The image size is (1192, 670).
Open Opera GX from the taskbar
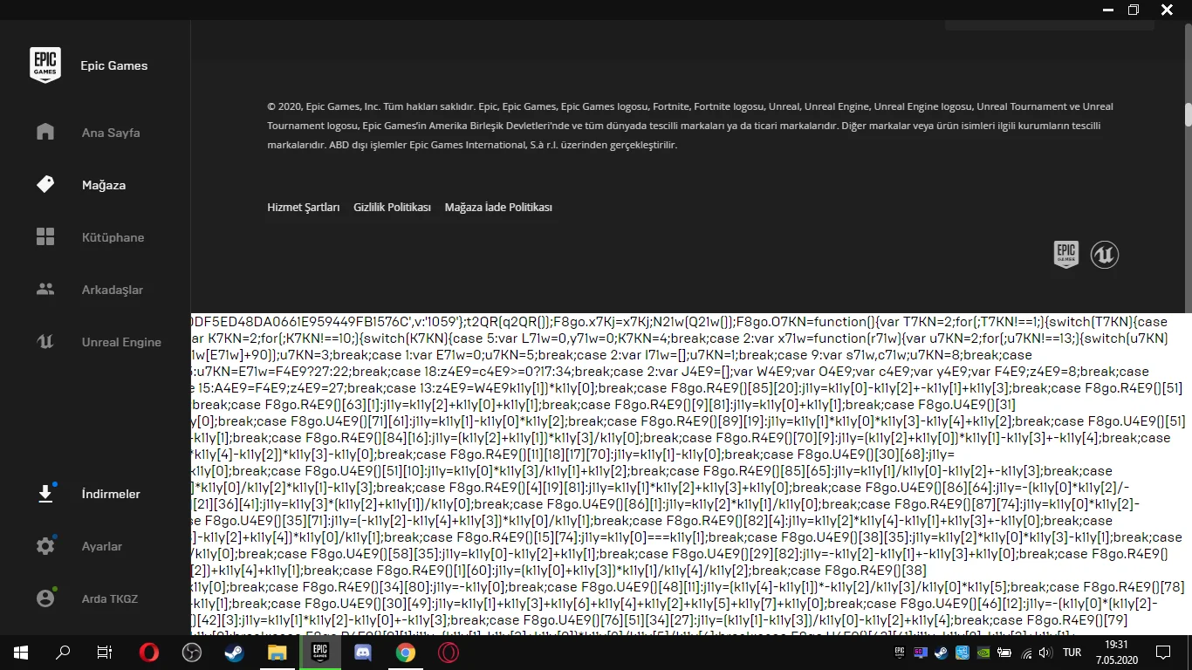click(x=449, y=653)
